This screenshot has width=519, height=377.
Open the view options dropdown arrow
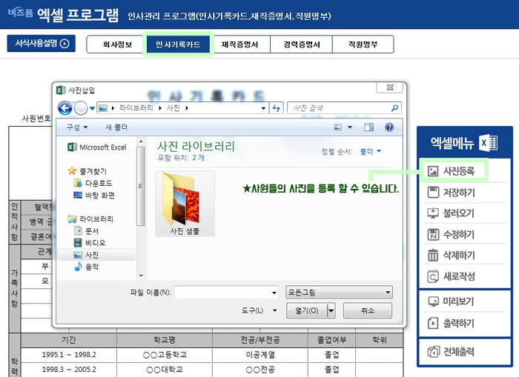(x=350, y=127)
